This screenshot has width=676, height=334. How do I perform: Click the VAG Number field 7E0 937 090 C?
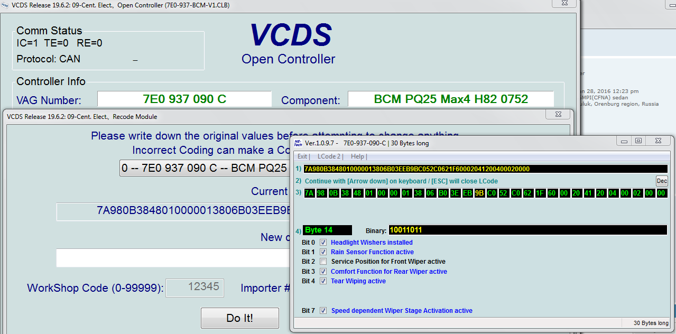coord(184,99)
